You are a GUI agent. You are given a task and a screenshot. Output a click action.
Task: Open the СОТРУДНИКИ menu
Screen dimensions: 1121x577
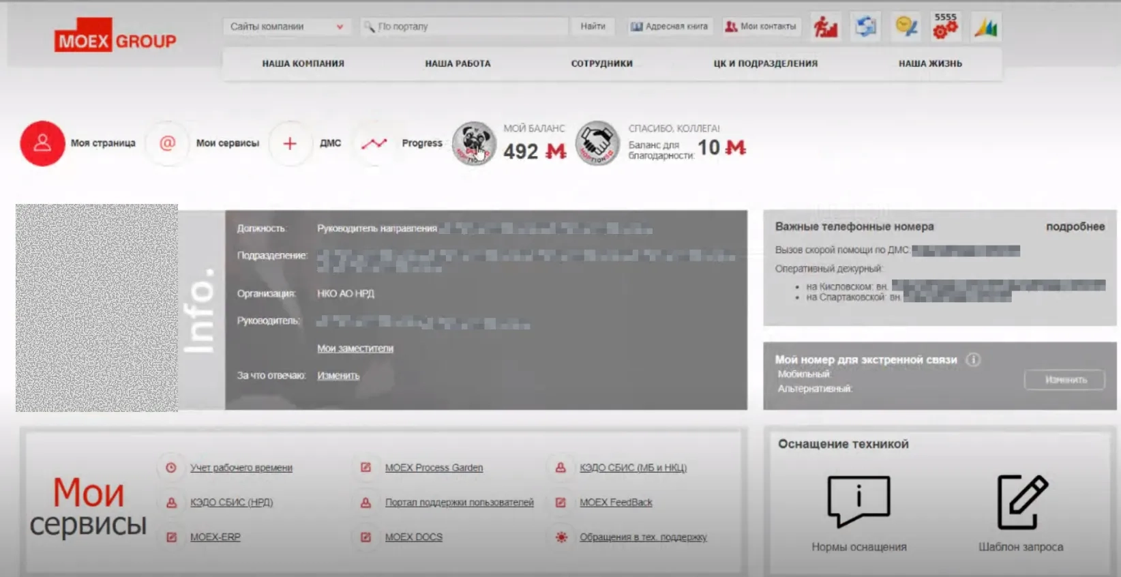pyautogui.click(x=601, y=63)
